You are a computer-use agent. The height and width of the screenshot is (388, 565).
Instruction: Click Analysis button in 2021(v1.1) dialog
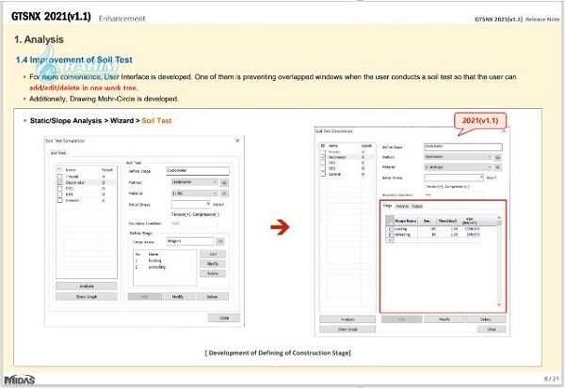347,319
